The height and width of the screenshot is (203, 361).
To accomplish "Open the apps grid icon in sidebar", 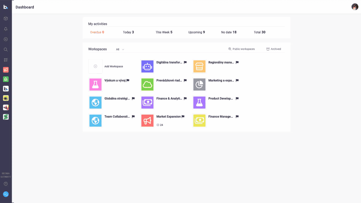I will click(6, 60).
